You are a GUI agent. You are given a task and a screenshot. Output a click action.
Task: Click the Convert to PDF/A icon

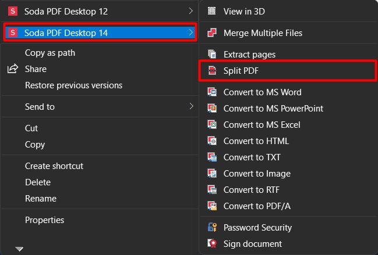(212, 206)
